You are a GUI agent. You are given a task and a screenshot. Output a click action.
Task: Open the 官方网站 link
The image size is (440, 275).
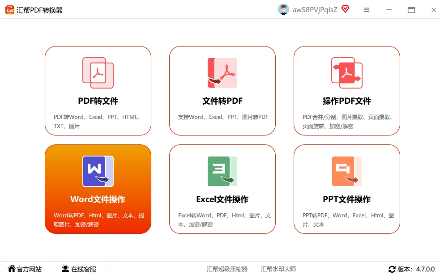[x=29, y=269]
